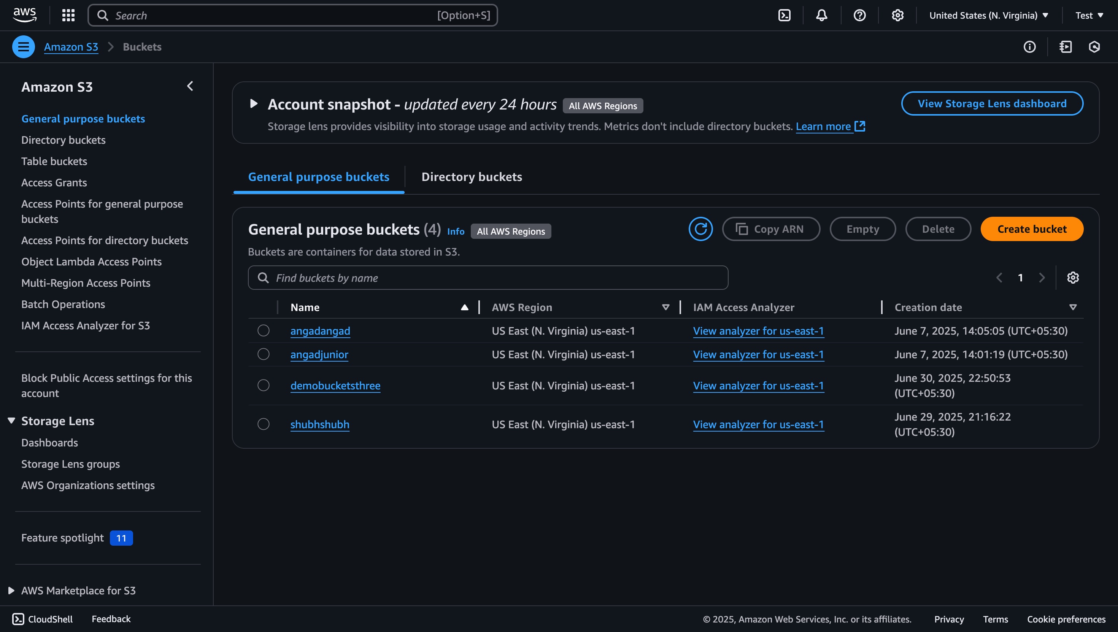Screen dimensions: 1118x632
Task: Refresh the general purpose buckets list
Action: [700, 229]
